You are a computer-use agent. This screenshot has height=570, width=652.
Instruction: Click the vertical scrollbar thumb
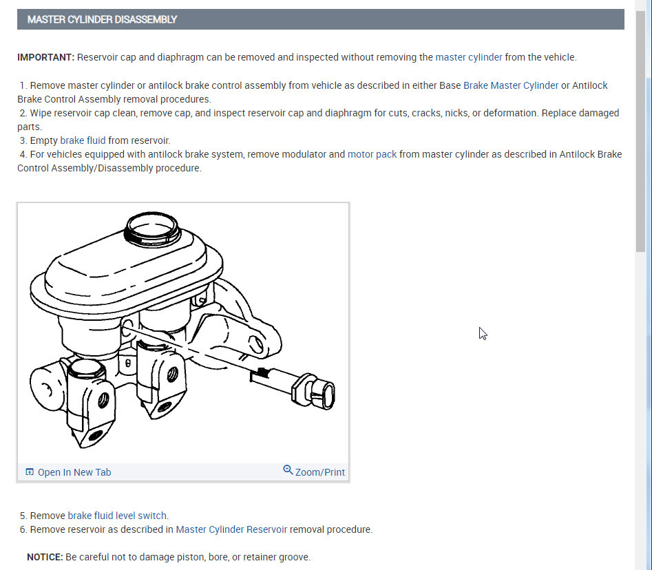point(640,131)
